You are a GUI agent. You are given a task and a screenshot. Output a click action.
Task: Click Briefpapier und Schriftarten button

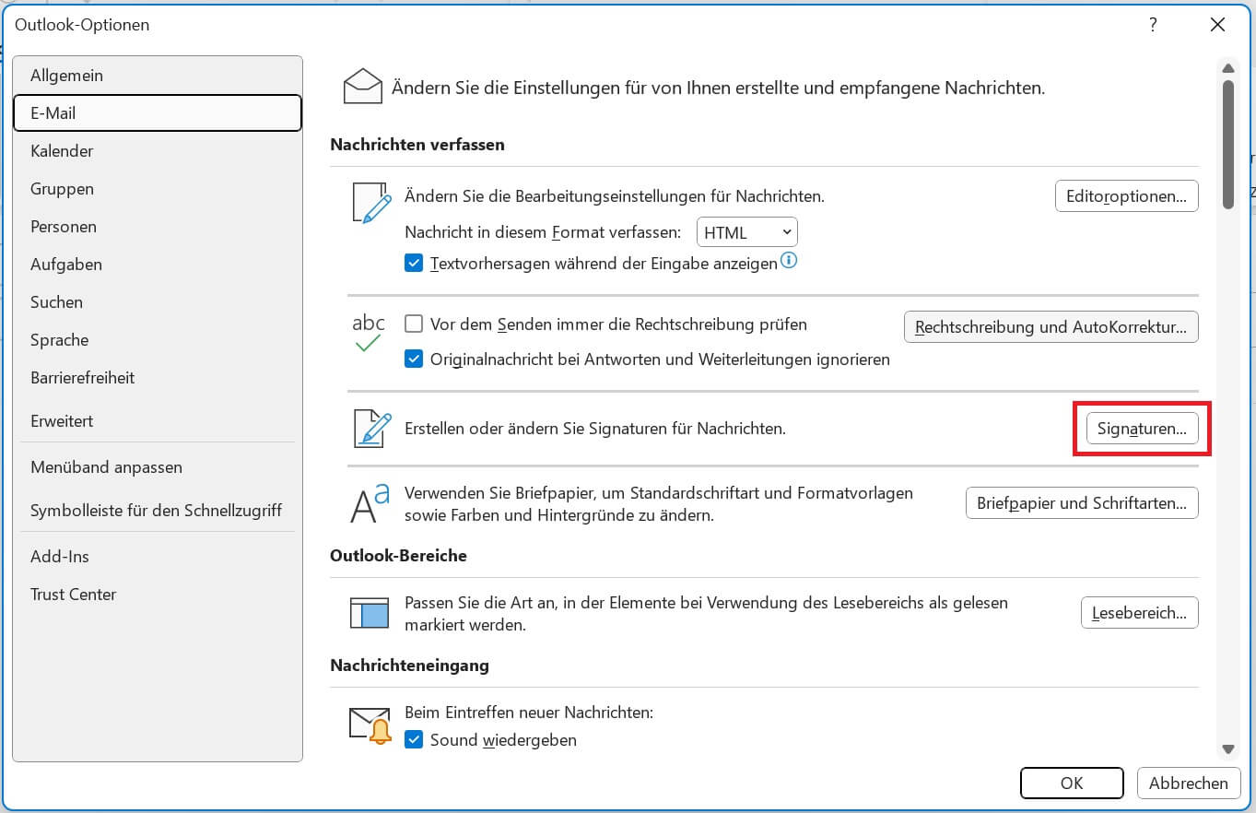pyautogui.click(x=1082, y=503)
